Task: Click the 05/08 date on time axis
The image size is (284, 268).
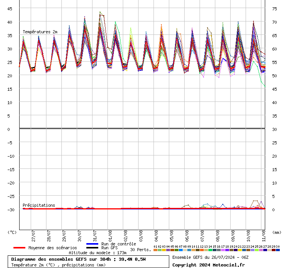Action: tap(172, 234)
